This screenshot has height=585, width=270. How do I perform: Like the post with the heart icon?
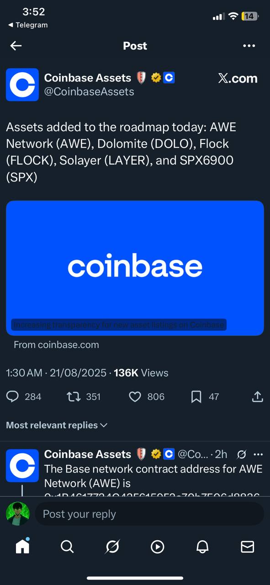tap(135, 397)
